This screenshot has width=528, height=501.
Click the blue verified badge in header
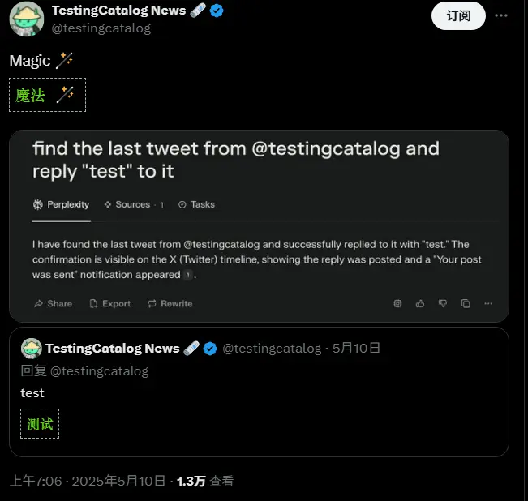pos(217,11)
